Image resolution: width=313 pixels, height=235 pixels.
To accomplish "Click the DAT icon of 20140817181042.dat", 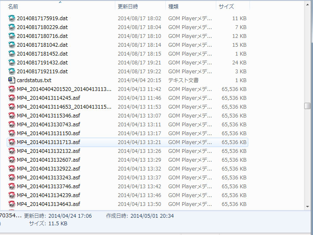I will point(12,45).
